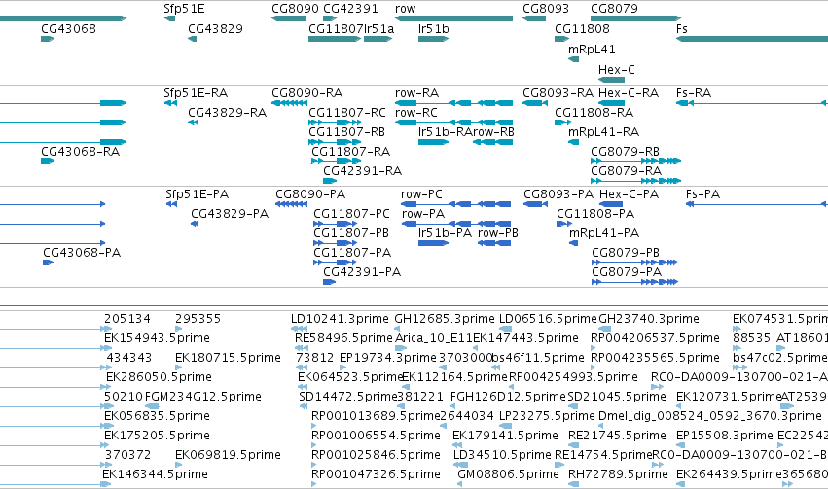Image resolution: width=828 pixels, height=489 pixels.
Task: Select the CG11808 gene label
Action: tap(582, 29)
